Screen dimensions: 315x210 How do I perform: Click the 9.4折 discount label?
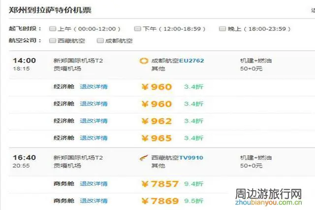click(x=193, y=184)
